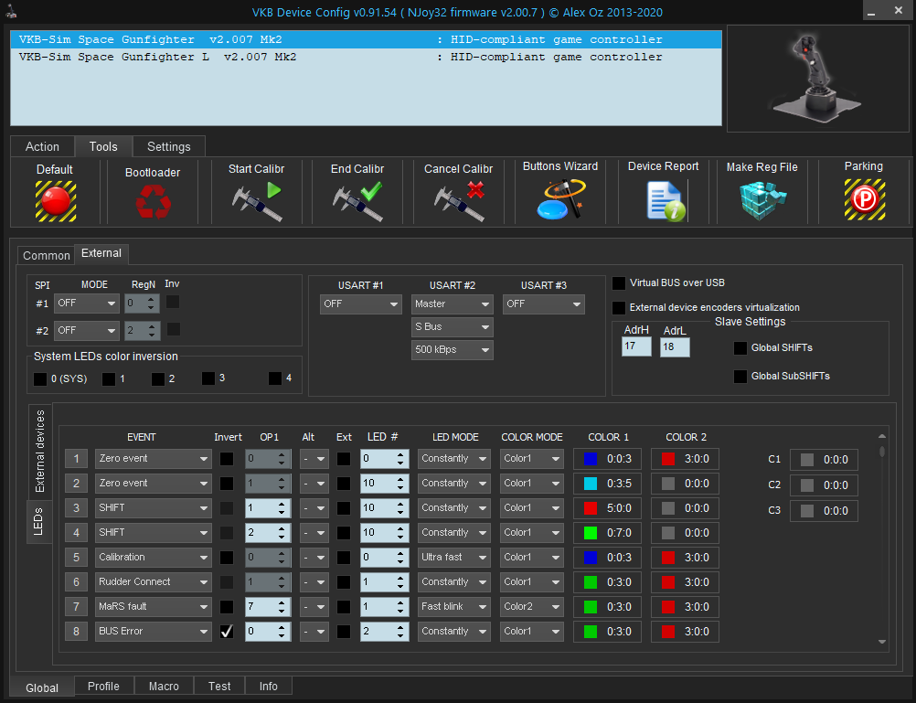Activate the Parking icon
The image size is (916, 703).
pos(864,200)
